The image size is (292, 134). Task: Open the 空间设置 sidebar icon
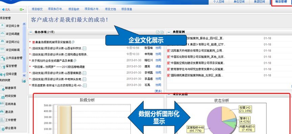coord(2,74)
